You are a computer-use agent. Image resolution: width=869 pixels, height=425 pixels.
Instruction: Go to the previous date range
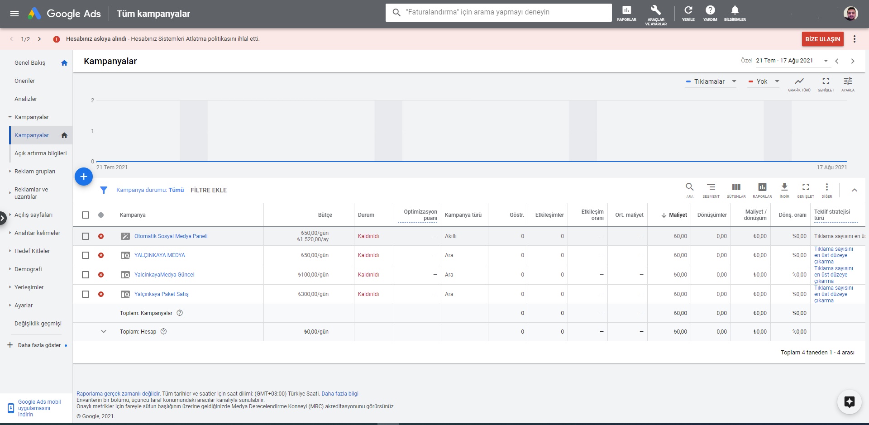(x=837, y=61)
